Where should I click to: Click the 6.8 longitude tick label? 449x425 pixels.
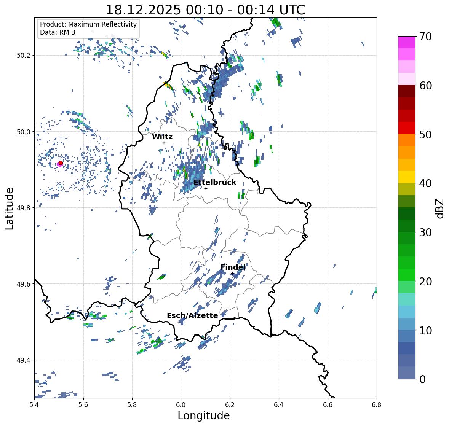pos(377,405)
